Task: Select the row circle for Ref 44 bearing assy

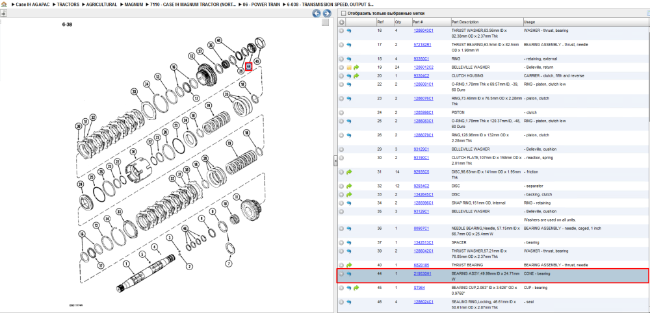Action: point(341,273)
